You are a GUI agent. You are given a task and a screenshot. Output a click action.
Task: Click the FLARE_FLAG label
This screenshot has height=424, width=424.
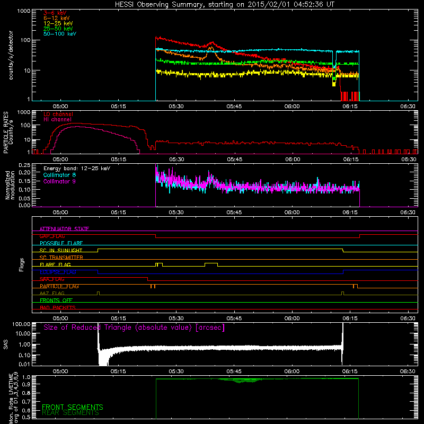click(x=55, y=264)
